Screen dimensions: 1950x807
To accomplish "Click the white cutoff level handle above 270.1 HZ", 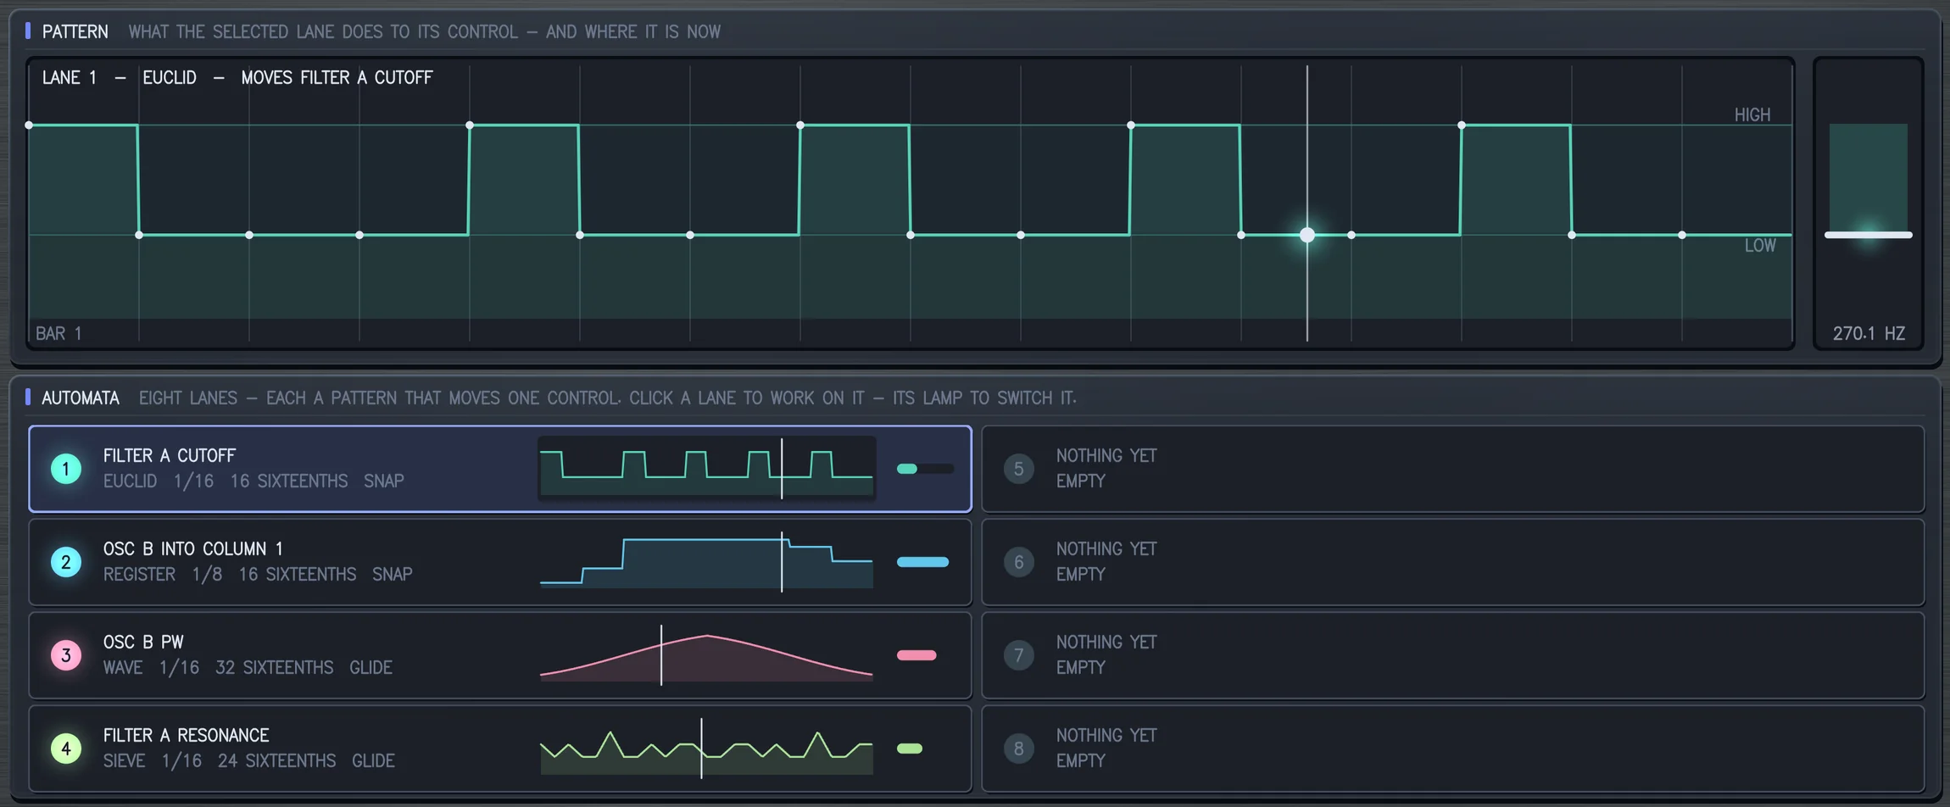I will pos(1869,235).
